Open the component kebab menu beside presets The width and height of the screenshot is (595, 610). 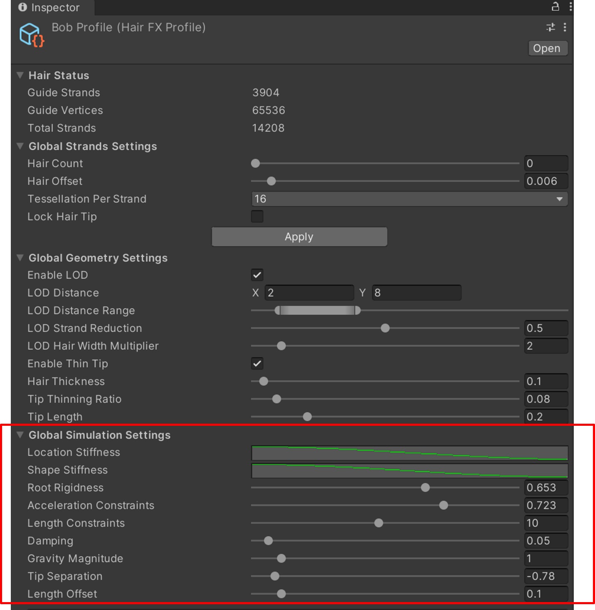(x=564, y=27)
